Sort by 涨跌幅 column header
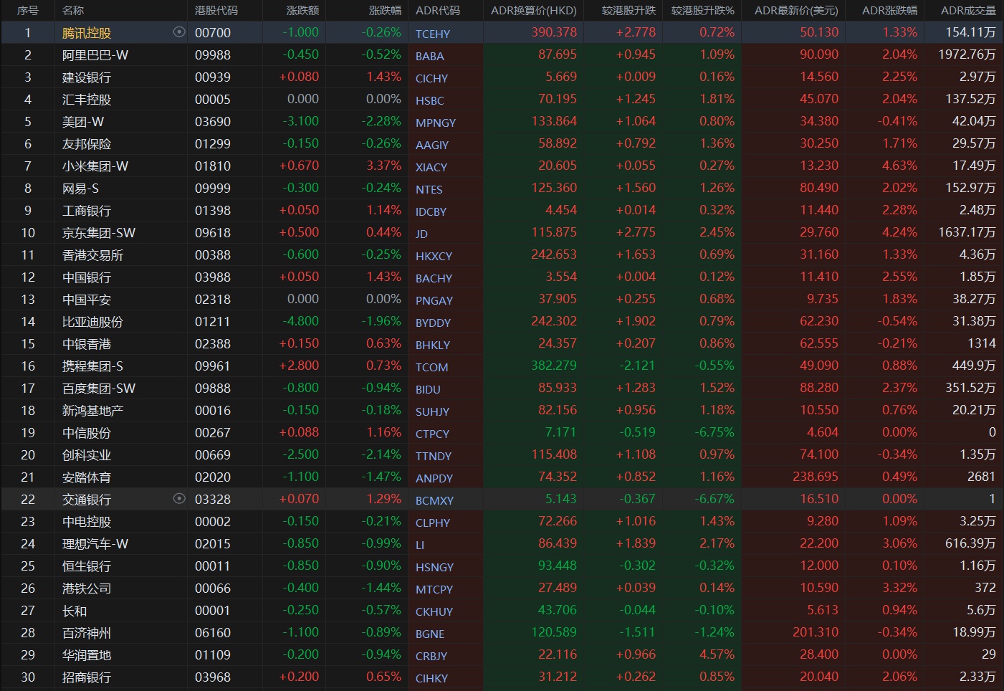Viewport: 1004px width, 691px height. [385, 11]
